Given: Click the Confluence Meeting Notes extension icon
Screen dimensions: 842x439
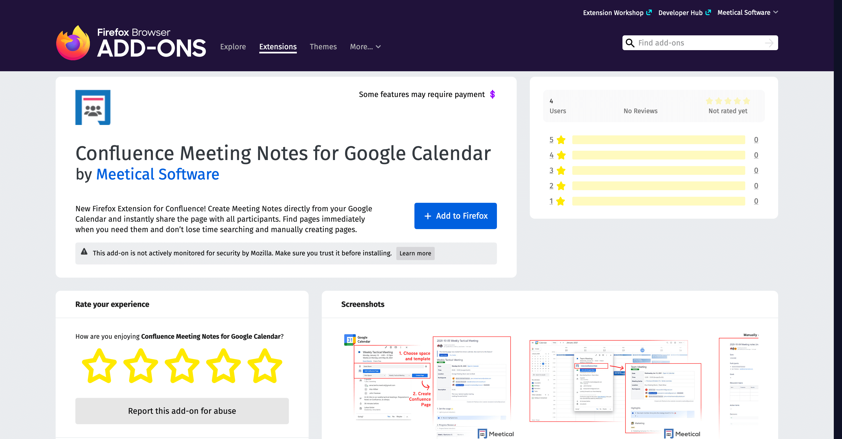Looking at the screenshot, I should 93,107.
